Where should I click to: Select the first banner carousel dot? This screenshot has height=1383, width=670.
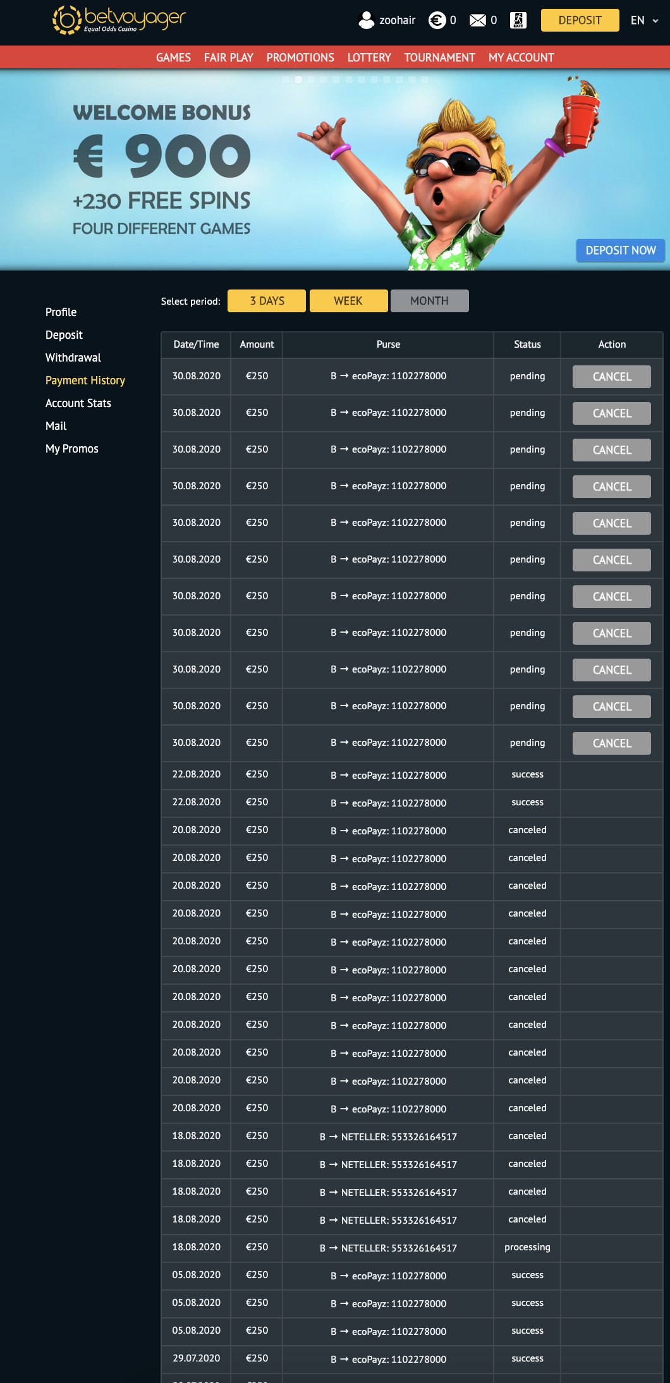286,80
